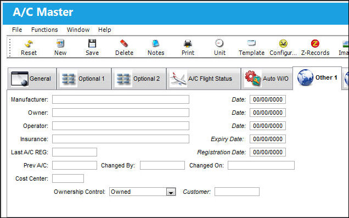
Task: Click the 'Ownership Control:' label
Action: pyautogui.click(x=80, y=192)
